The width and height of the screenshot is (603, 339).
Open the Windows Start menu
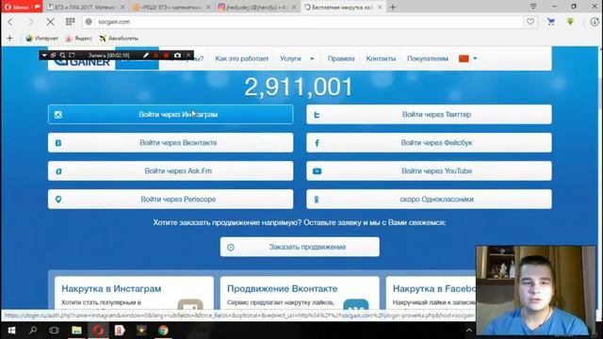pyautogui.click(x=11, y=331)
